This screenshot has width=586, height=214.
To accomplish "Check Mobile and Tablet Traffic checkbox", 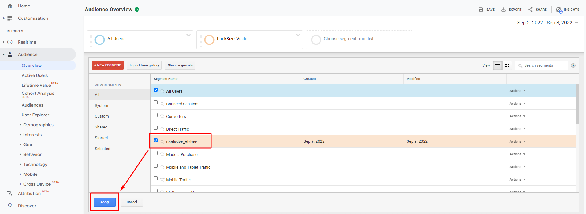I will click(x=156, y=166).
